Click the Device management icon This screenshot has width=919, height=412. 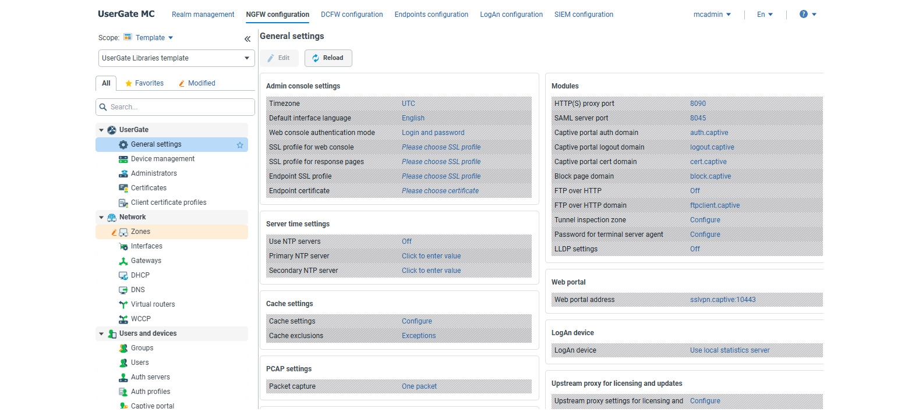(123, 159)
